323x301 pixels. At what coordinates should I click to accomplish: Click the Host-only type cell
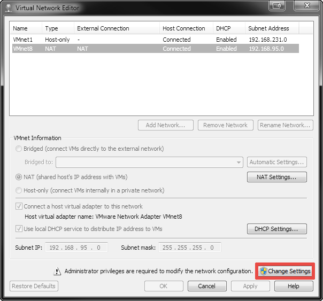(57, 40)
